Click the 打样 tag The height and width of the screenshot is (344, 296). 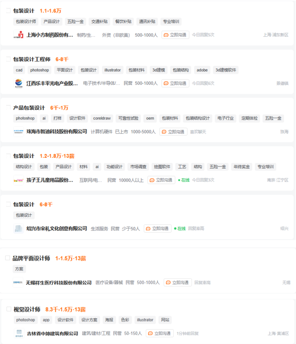57,118
